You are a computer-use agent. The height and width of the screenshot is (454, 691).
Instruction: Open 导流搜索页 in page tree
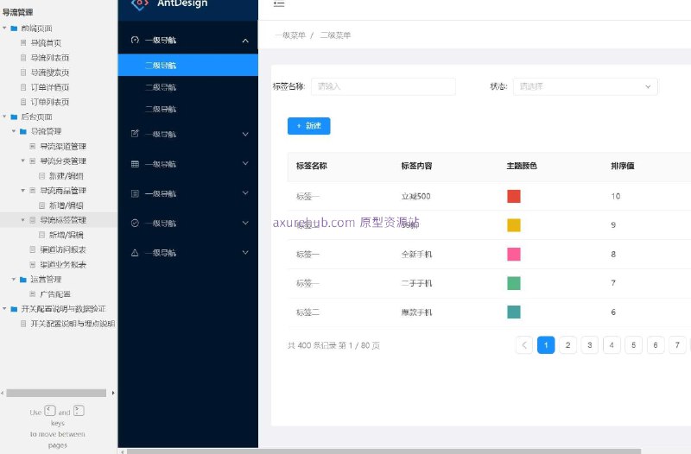(50, 73)
